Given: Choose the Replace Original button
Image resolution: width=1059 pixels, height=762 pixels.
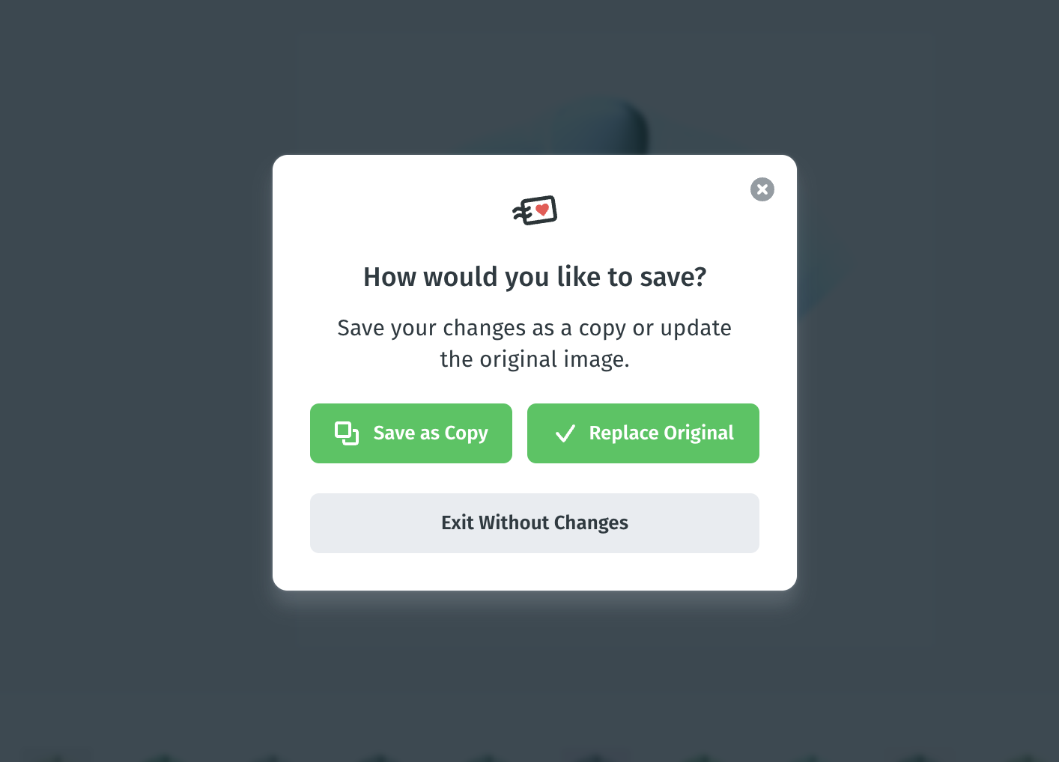Looking at the screenshot, I should (x=643, y=433).
